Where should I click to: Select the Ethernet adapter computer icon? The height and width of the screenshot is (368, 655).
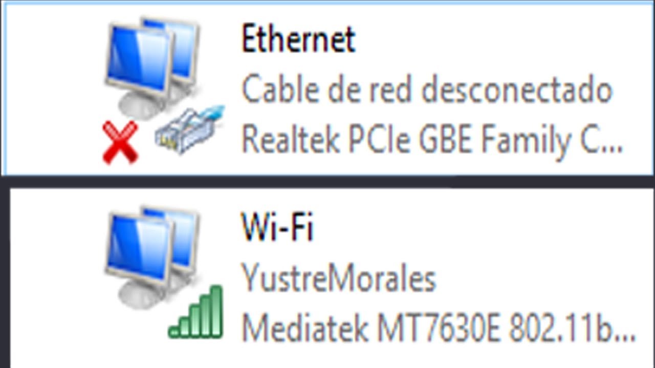click(x=163, y=89)
